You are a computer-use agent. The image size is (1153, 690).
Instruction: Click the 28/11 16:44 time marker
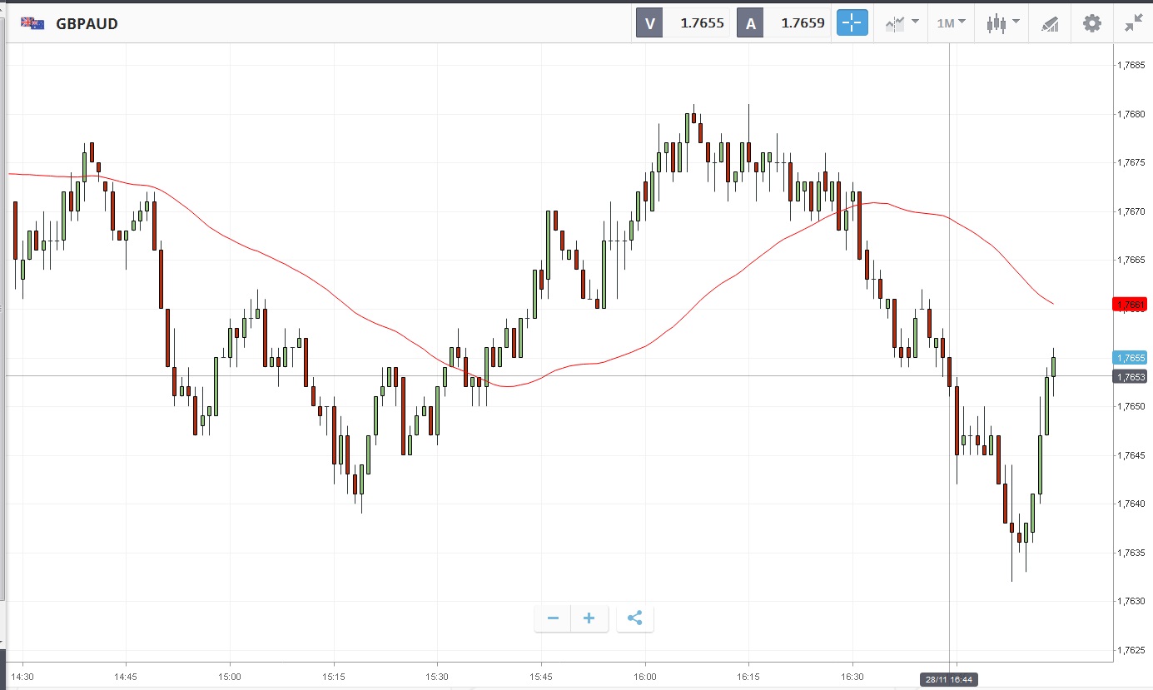949,680
